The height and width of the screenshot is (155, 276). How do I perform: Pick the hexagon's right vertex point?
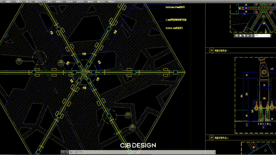tap(185, 72)
